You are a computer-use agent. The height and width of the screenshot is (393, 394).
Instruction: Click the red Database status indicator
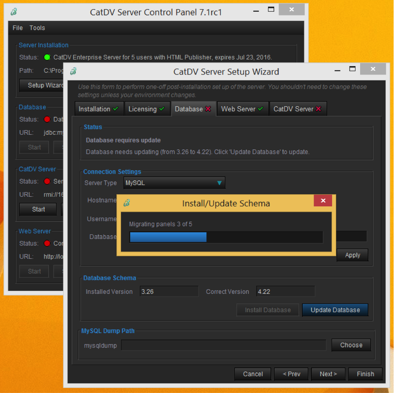coord(47,119)
